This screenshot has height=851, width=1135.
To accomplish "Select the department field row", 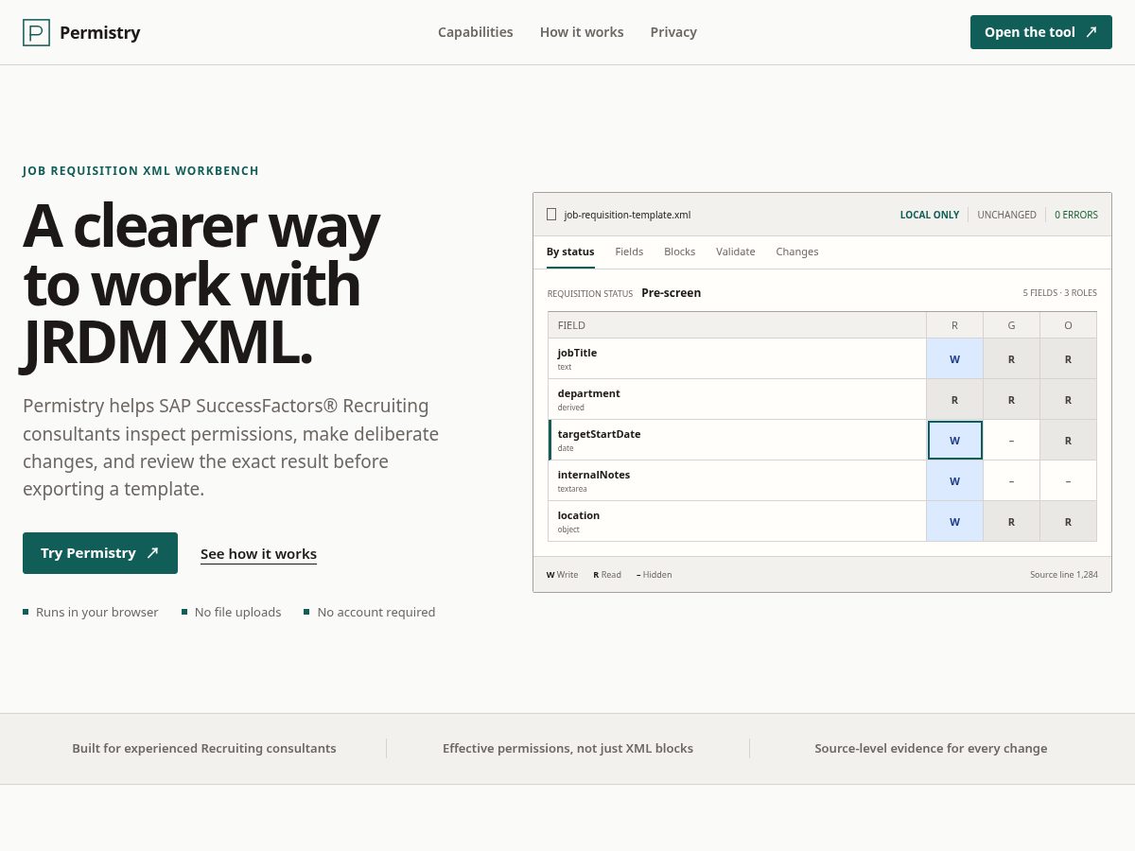I will 822,399.
